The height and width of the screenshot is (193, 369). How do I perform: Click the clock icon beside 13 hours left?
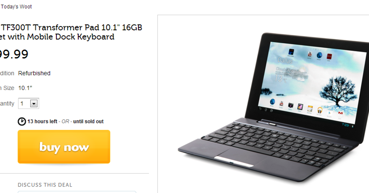(22, 122)
